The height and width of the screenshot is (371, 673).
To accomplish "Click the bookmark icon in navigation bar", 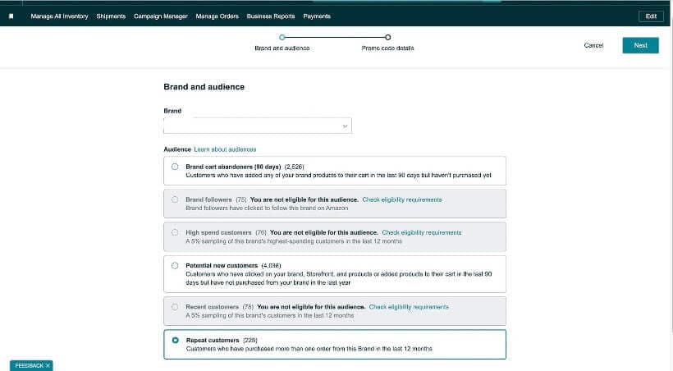I will (x=11, y=16).
